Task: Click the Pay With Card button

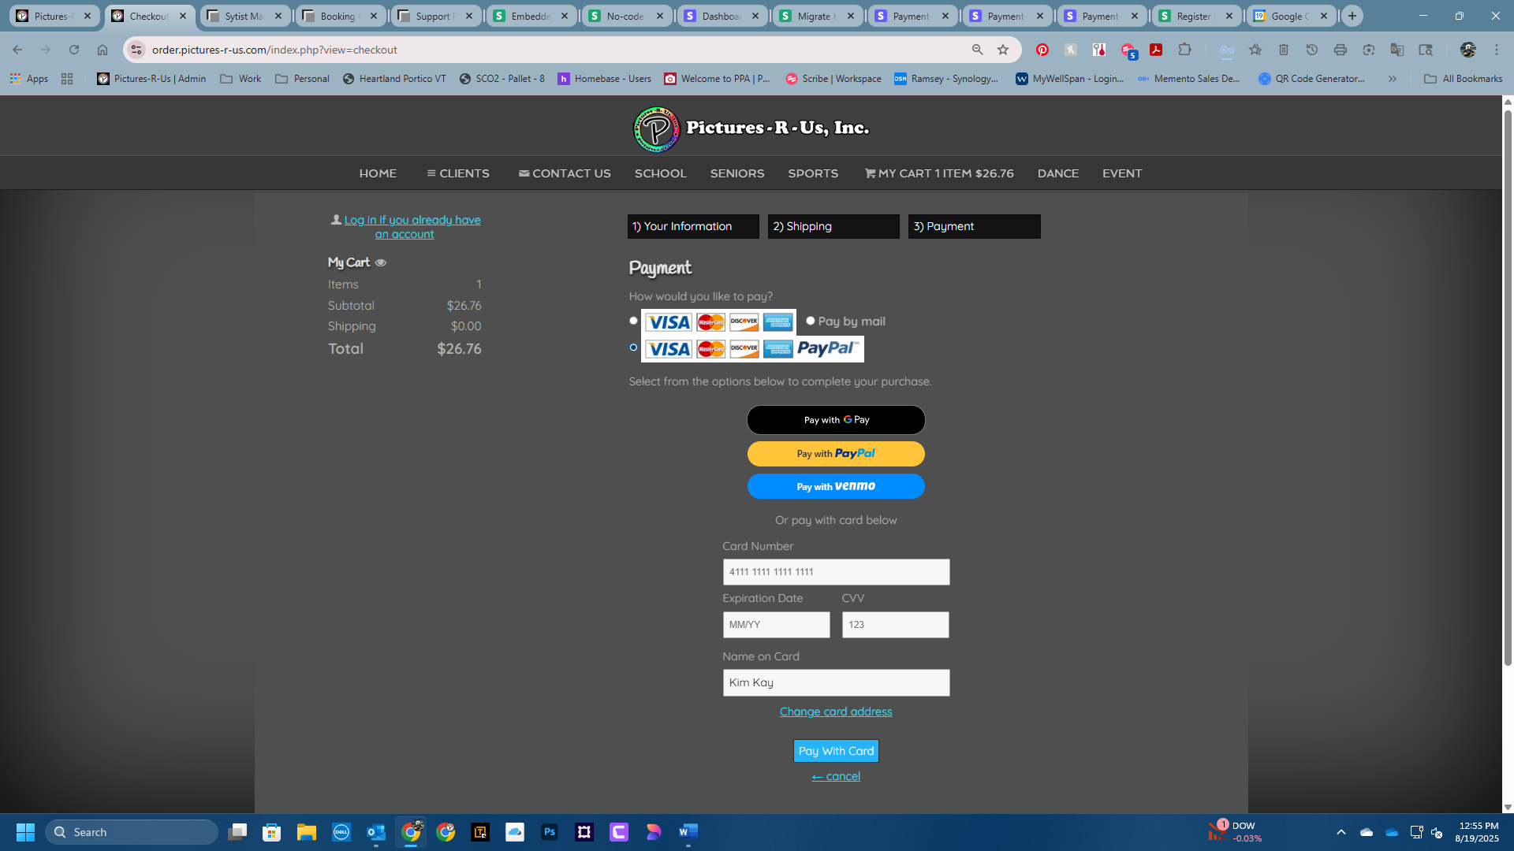Action: click(x=836, y=751)
